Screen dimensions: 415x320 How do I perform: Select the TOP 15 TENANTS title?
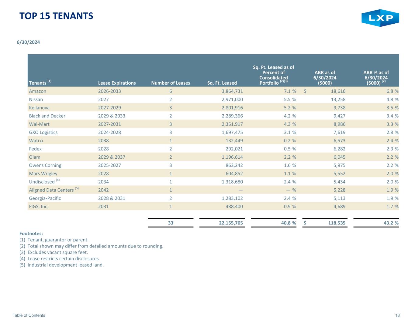(x=56, y=16)
